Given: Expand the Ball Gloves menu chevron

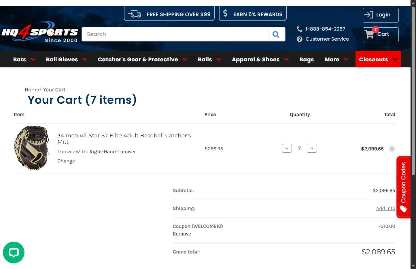Looking at the screenshot, I should click(85, 59).
